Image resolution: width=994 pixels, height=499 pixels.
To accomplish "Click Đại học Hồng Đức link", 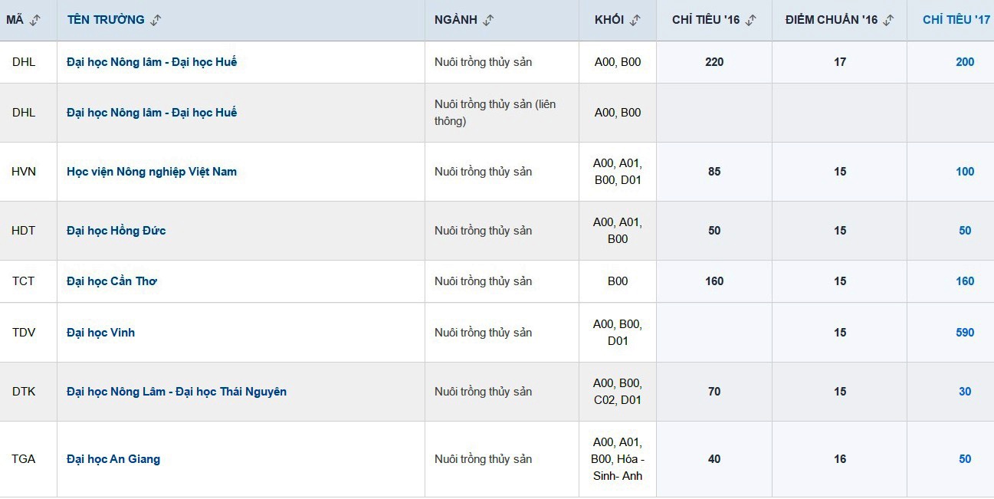I will tap(116, 231).
